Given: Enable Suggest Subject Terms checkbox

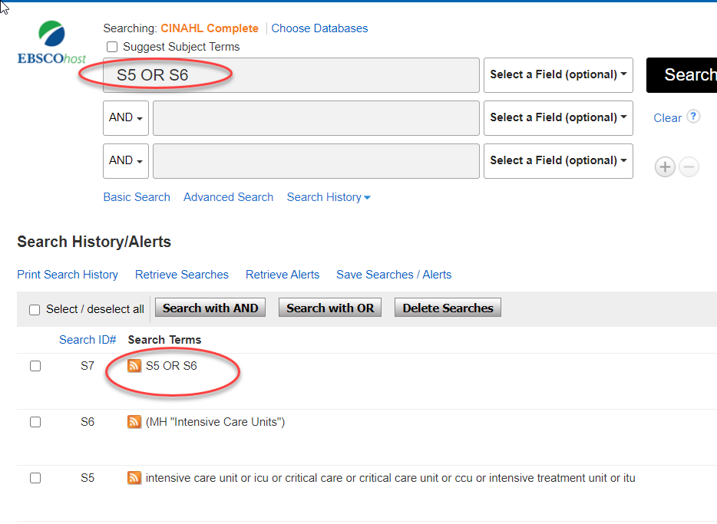Looking at the screenshot, I should pyautogui.click(x=112, y=47).
